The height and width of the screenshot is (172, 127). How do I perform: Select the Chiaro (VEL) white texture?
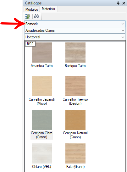click(x=42, y=153)
